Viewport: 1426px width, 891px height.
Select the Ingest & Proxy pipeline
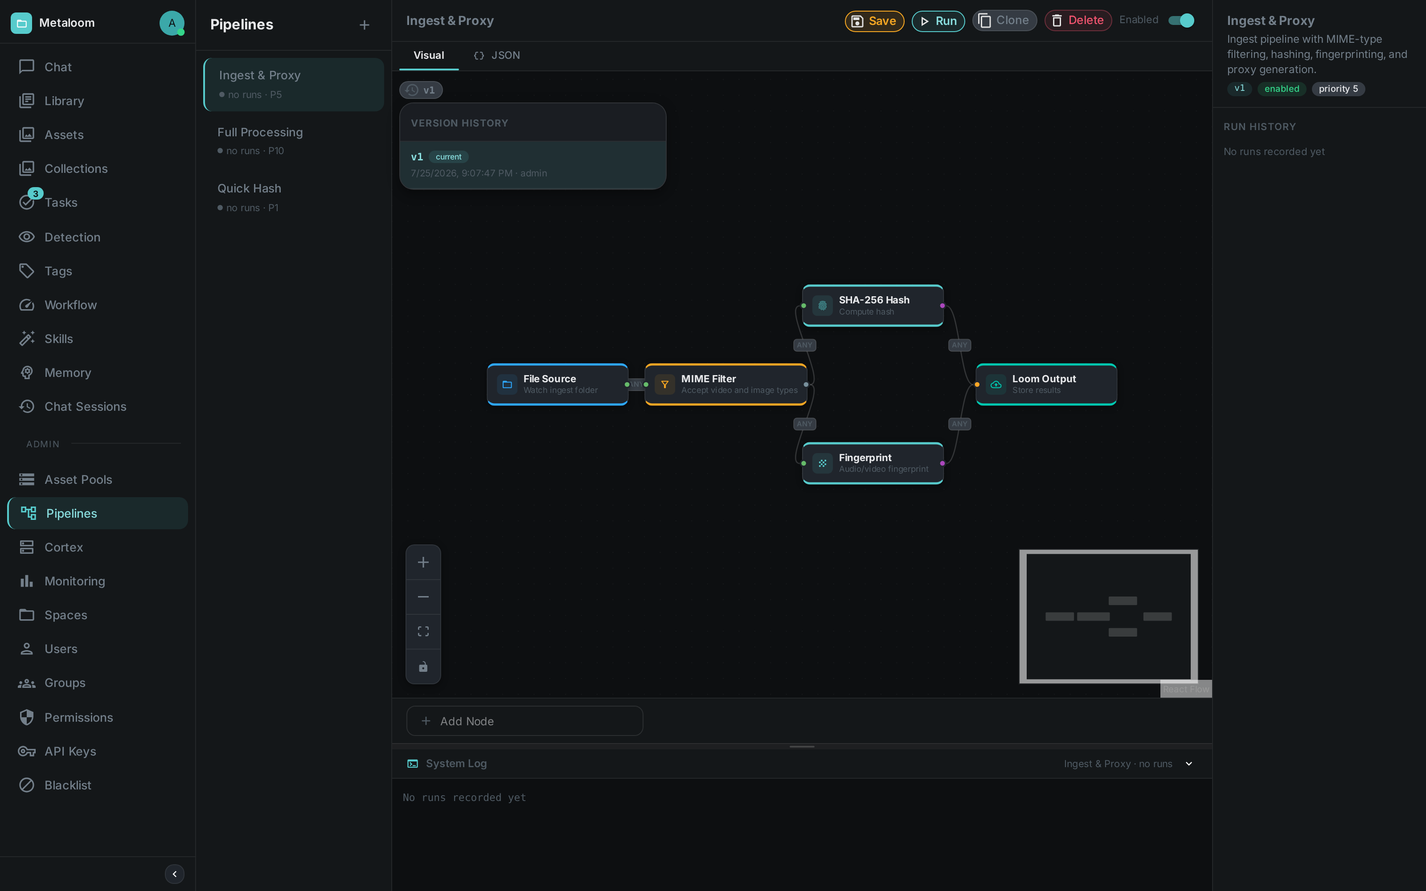pyautogui.click(x=294, y=84)
